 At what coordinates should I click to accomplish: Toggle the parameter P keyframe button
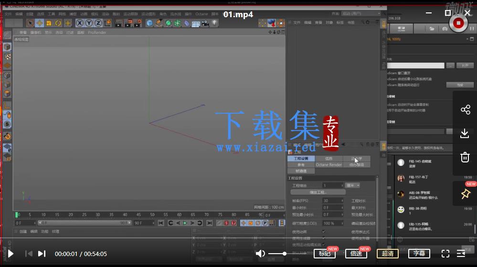coord(265,223)
